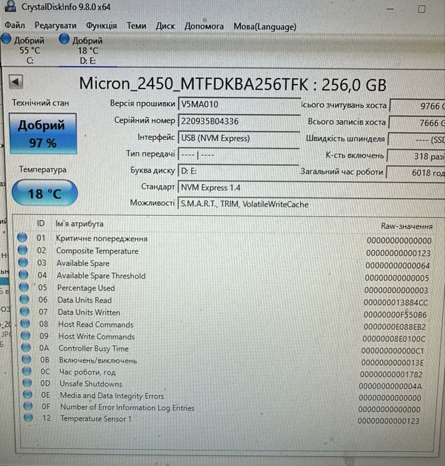Click status circle for Data Units Written

(25, 311)
